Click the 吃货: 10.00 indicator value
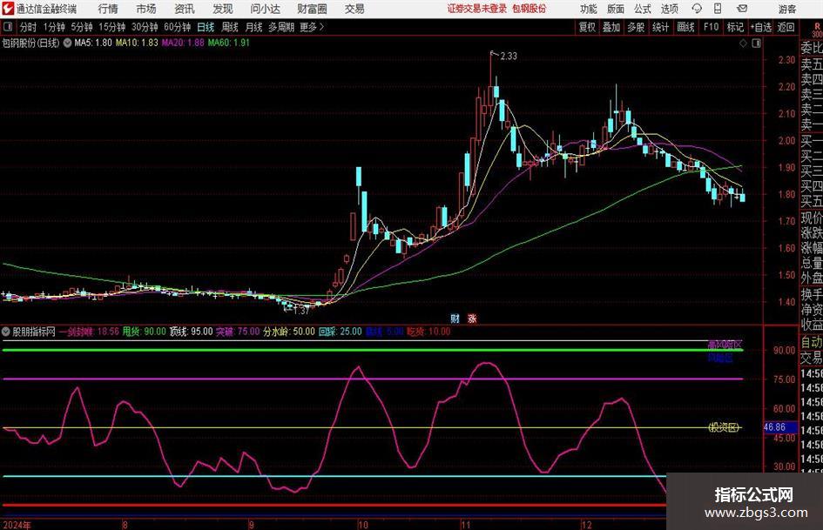 tap(428, 332)
